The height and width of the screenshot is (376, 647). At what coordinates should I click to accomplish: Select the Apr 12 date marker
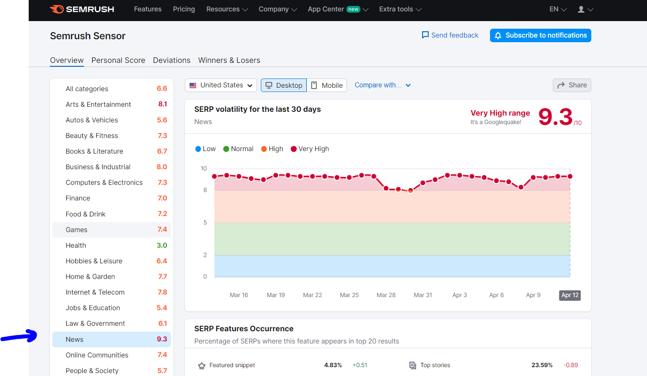[x=570, y=295]
